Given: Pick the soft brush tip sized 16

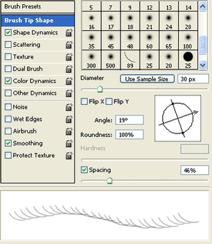Looking at the screenshot, I should click(x=91, y=21).
